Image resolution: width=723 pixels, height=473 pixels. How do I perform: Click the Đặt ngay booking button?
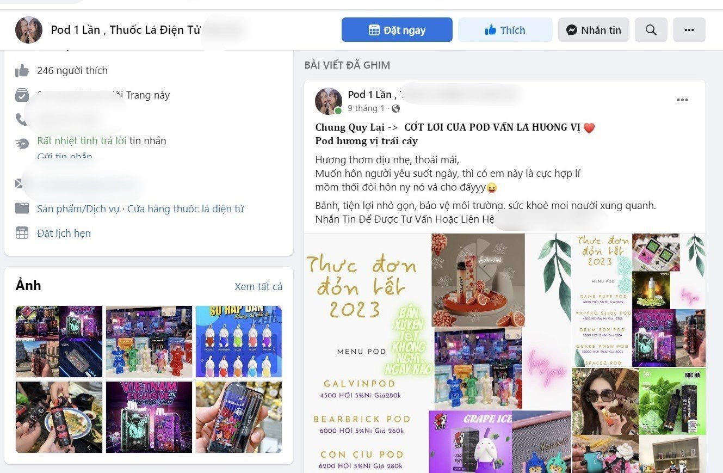[397, 30]
